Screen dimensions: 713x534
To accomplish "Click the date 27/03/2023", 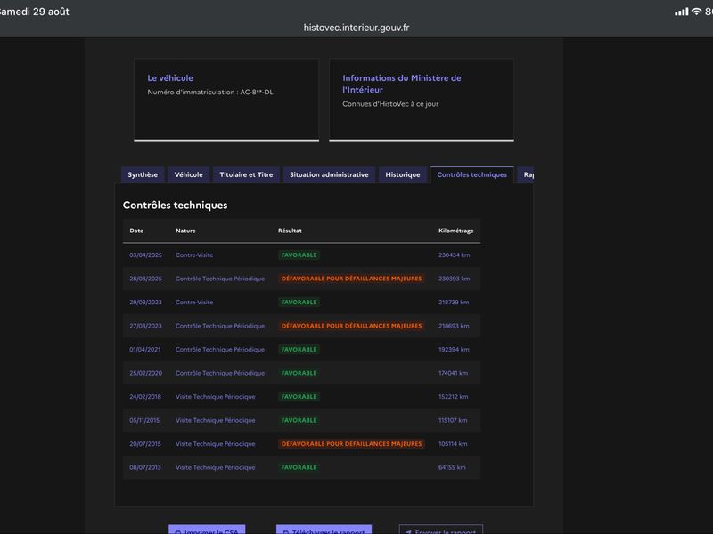I will (x=145, y=326).
